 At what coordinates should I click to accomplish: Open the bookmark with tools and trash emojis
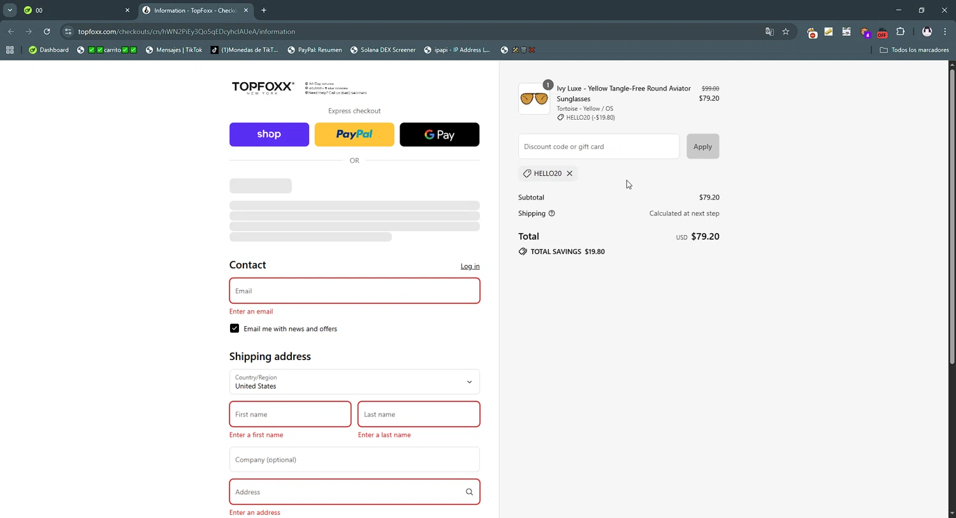(518, 50)
